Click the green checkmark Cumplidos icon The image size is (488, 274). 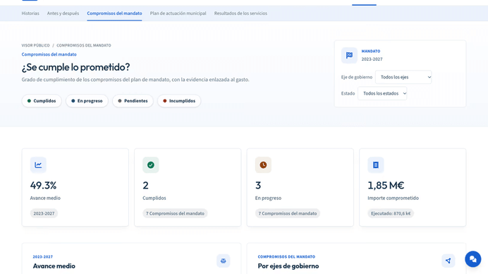151,165
